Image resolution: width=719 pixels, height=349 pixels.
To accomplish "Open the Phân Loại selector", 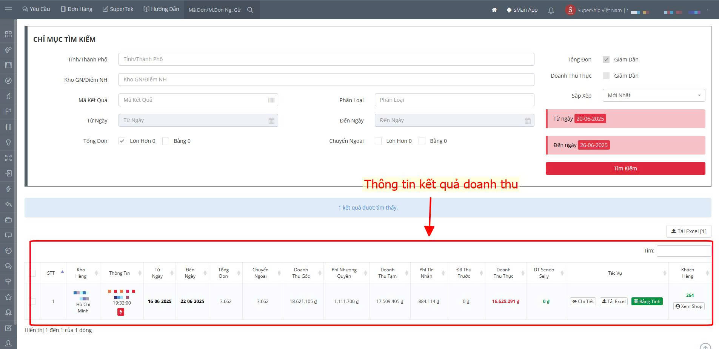I will pyautogui.click(x=454, y=100).
